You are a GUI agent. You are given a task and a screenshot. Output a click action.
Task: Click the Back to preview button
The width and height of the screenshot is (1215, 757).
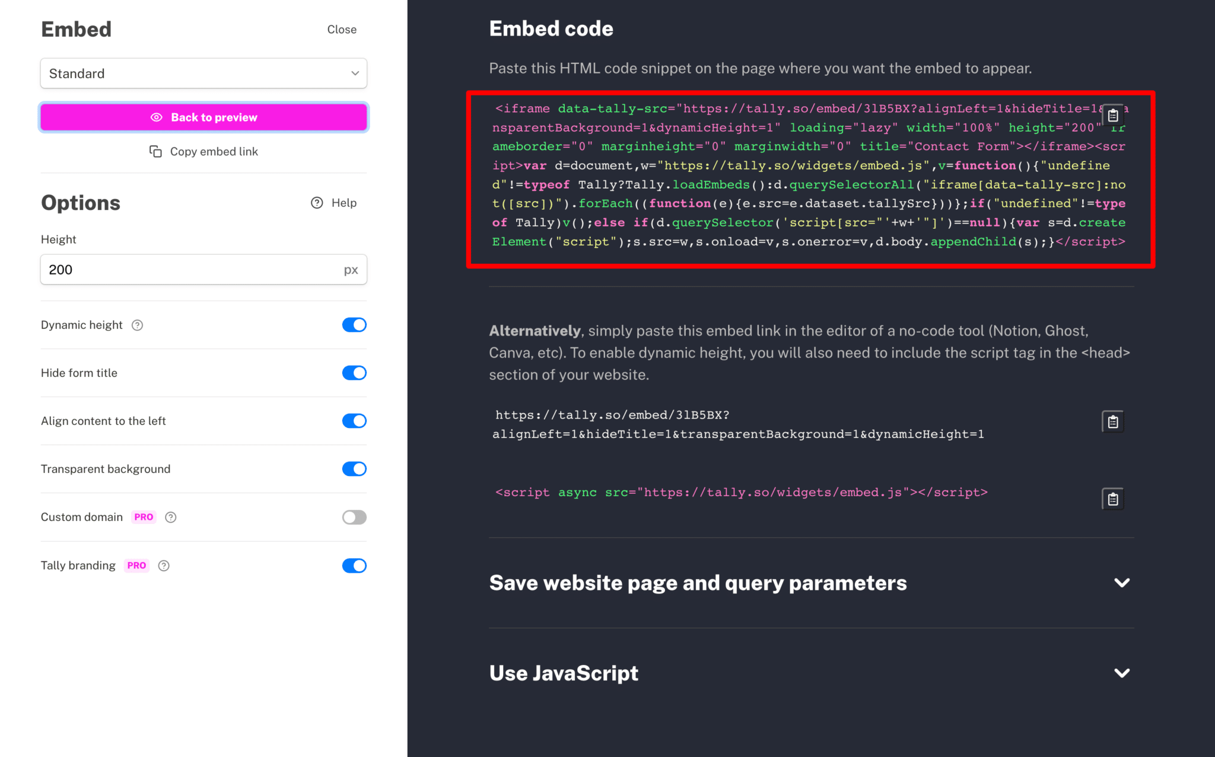click(x=203, y=117)
